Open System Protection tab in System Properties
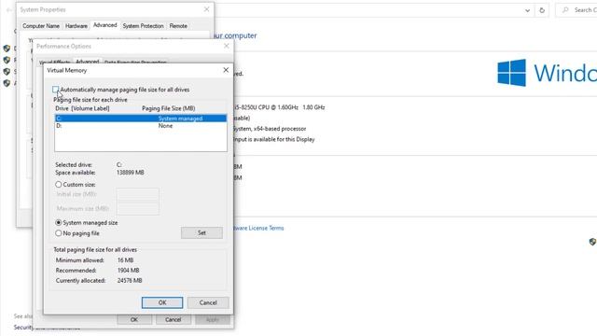Screen dimensions: 597x336 143,26
